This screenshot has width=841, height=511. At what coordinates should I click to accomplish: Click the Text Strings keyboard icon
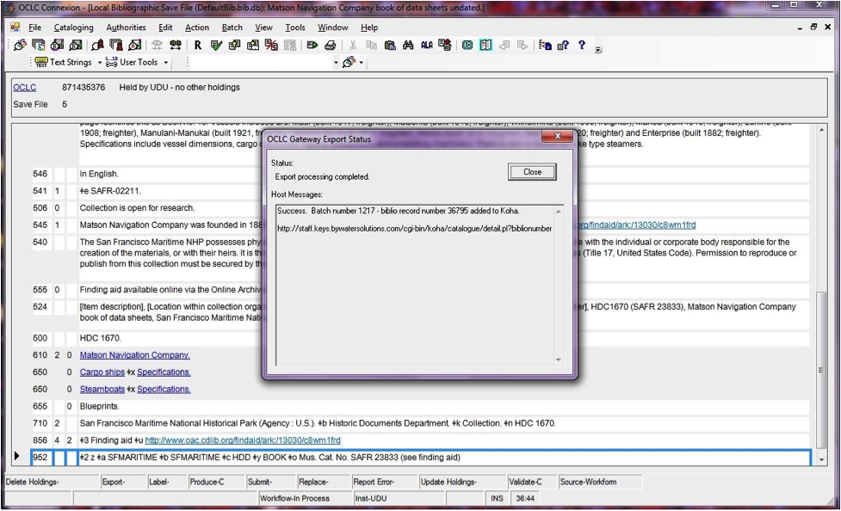pos(41,62)
